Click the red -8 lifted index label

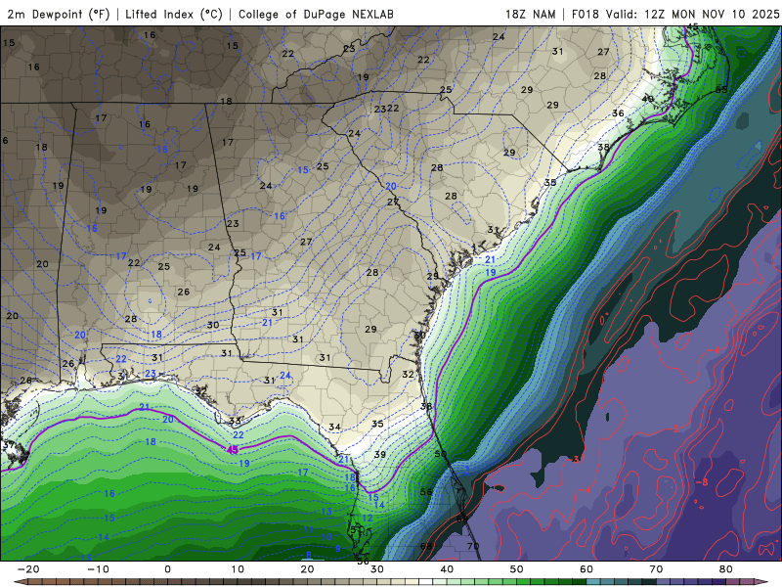701,482
